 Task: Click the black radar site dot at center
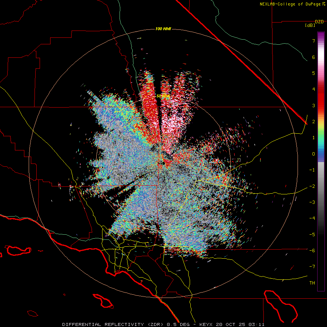164,163
